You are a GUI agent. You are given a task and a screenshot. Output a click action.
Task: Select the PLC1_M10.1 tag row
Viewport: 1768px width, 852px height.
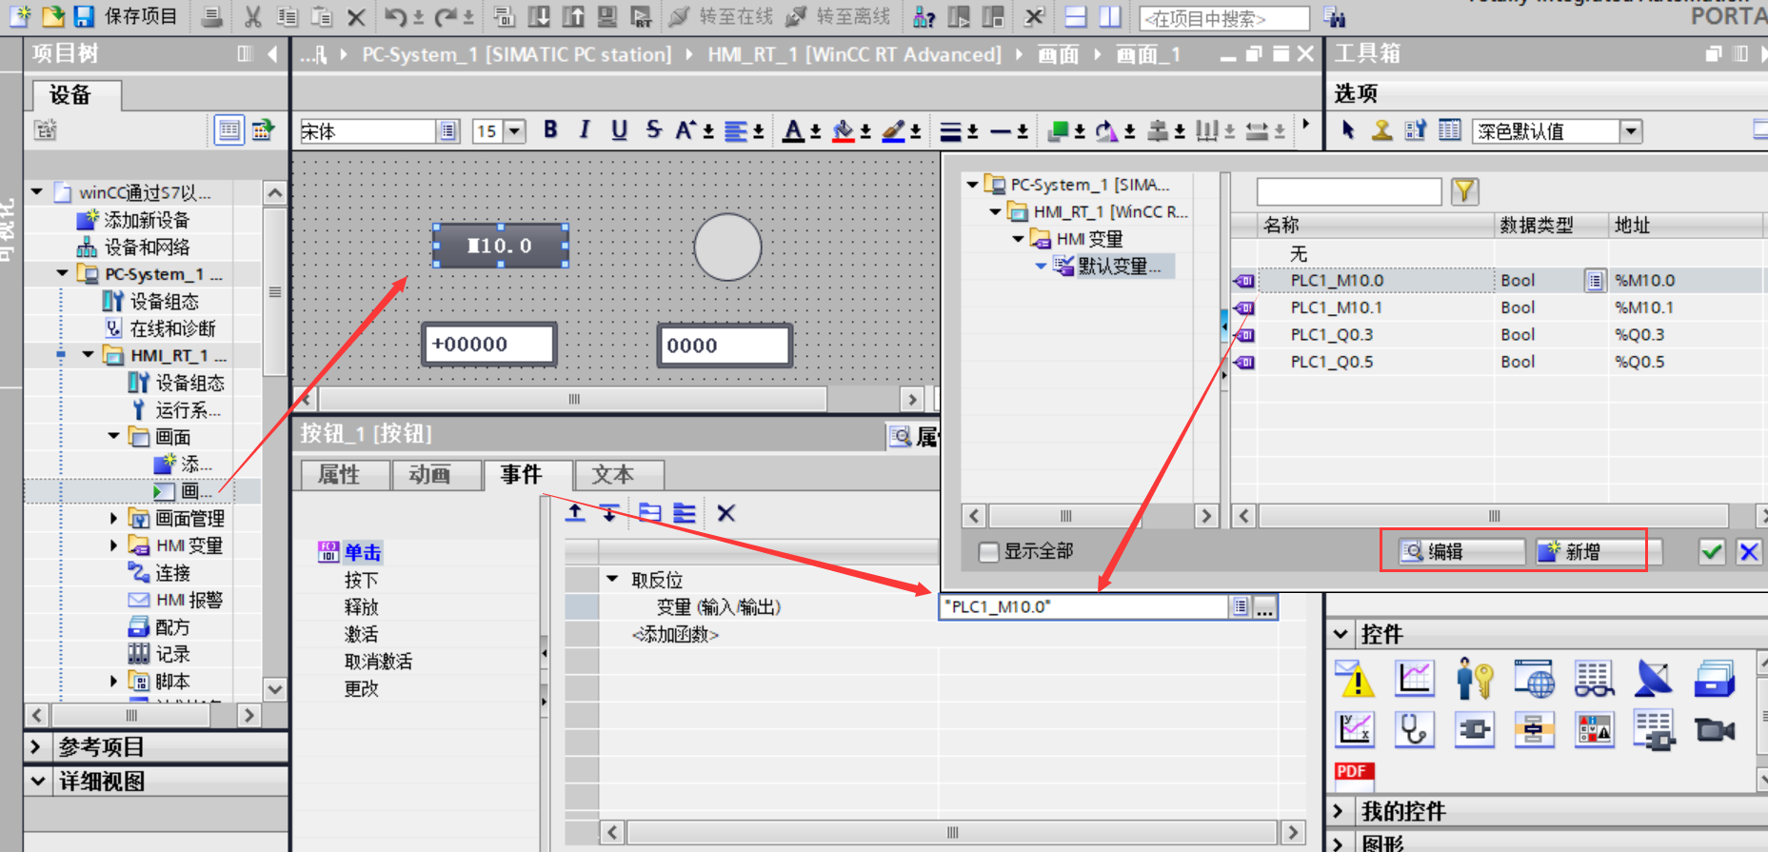(x=1499, y=308)
